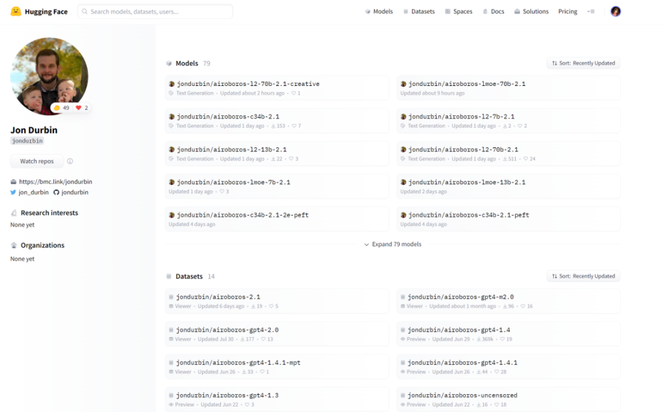Open the airoboros-gpt4-1.4.1-mpt dataset
This screenshot has height=412, width=663.
(277, 367)
